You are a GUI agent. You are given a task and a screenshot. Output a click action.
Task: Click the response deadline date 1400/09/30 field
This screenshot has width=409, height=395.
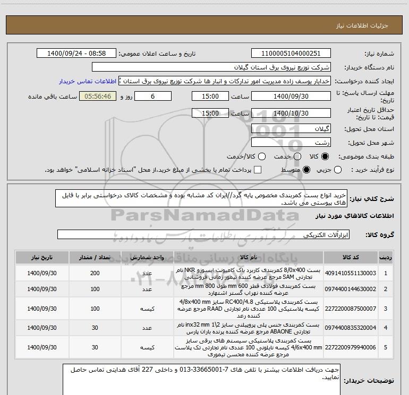291,96
